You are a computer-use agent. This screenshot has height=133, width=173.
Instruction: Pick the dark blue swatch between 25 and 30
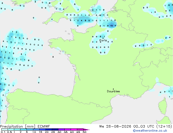point(55,129)
